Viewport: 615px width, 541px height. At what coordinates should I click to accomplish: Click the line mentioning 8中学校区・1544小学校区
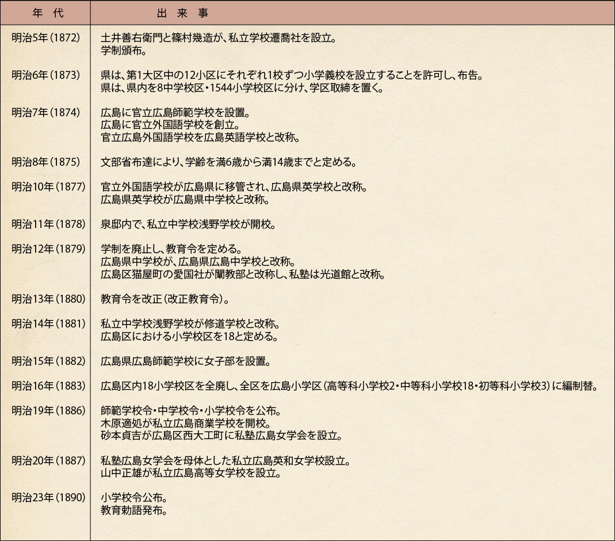point(242,88)
